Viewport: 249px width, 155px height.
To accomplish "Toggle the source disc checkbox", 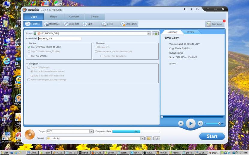I will tap(35, 33).
